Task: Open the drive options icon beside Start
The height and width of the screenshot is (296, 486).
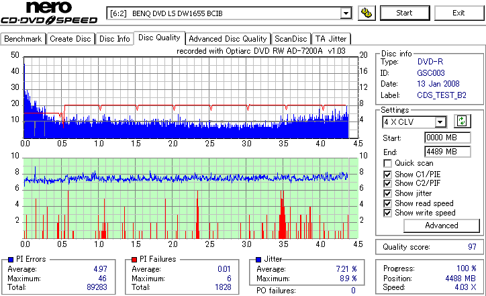Action: (x=367, y=13)
